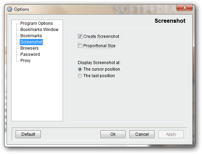This screenshot has height=154, width=202.
Task: Confirm settings with the Ok button
Action: pos(113,134)
